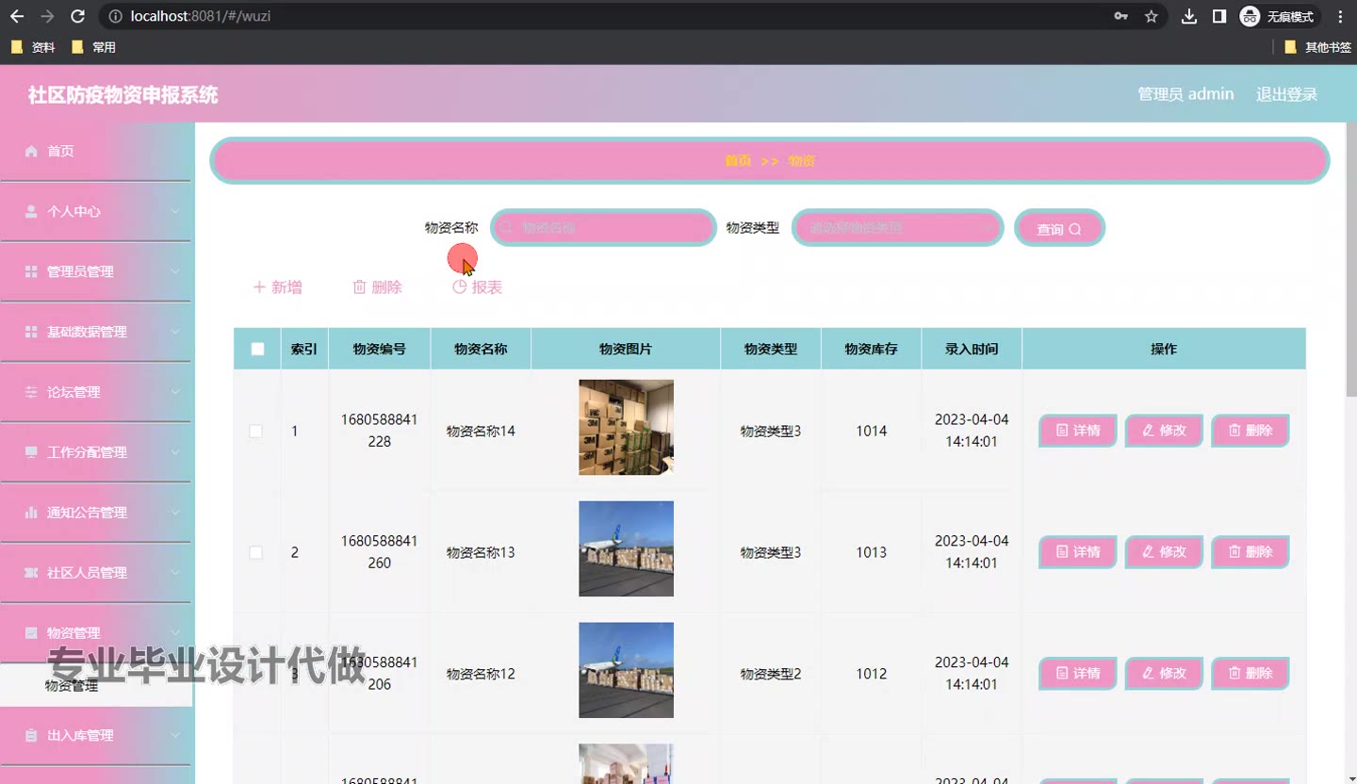The width and height of the screenshot is (1357, 784).
Task: Click the 首页 breadcrumb link
Action: [x=738, y=161]
